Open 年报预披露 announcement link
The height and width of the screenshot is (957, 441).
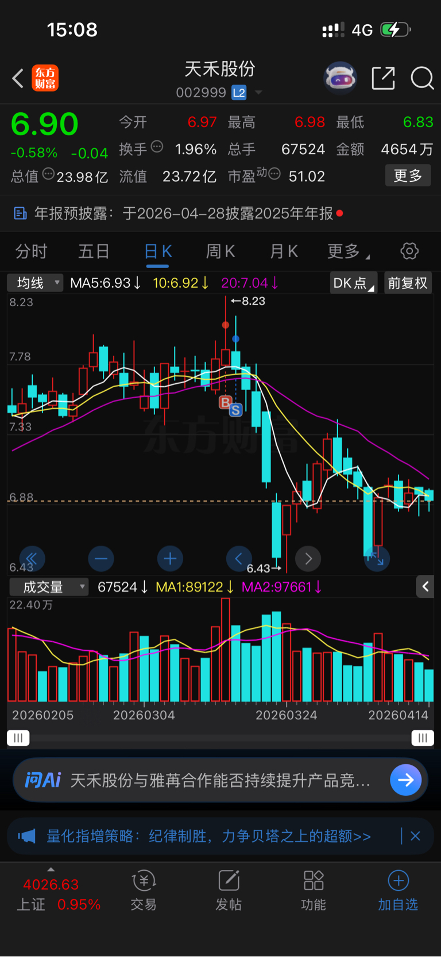tap(184, 213)
